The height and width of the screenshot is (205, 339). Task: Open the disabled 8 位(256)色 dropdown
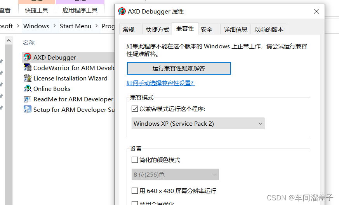[x=175, y=174]
